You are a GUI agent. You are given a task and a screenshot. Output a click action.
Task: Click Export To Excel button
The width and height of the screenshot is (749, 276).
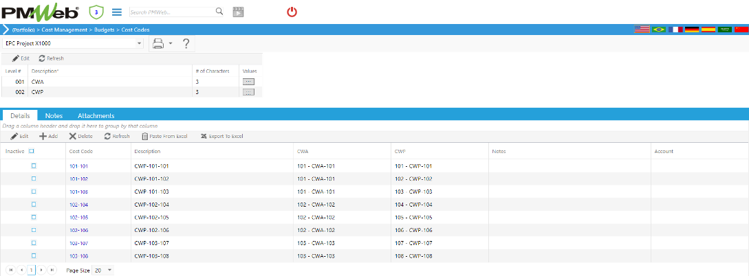point(222,136)
